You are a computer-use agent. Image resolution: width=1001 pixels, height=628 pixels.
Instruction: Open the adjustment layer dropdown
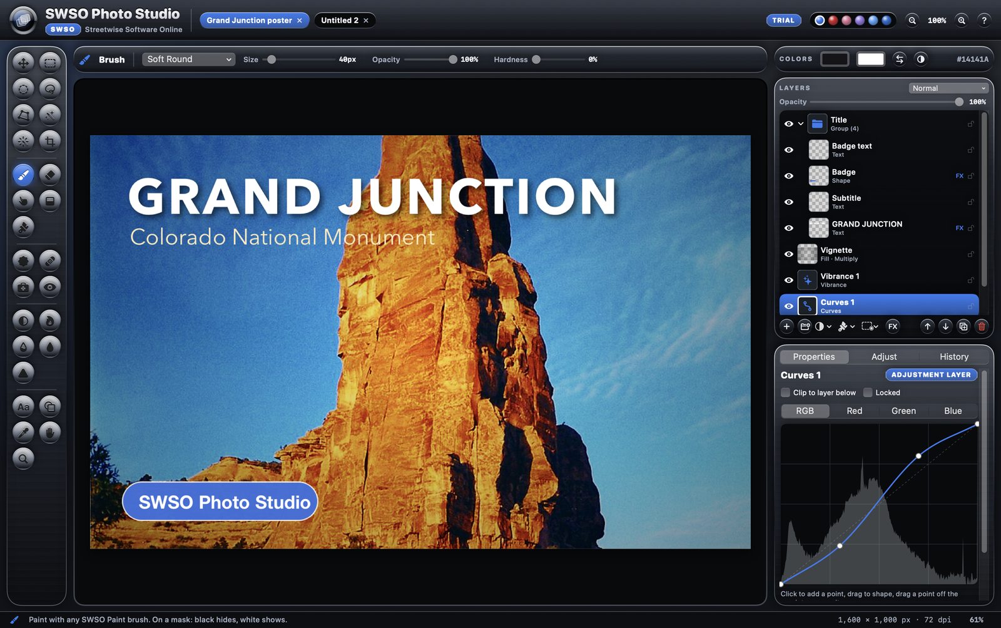823,326
